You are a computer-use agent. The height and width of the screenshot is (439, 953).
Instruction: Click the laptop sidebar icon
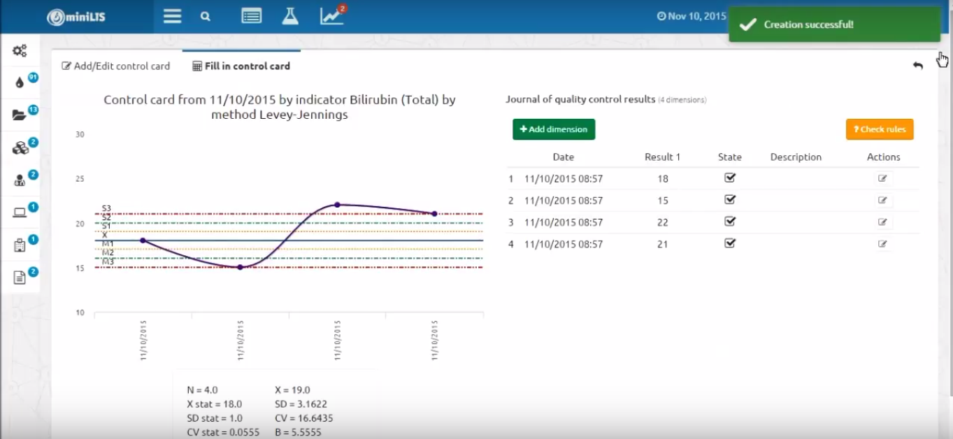click(20, 213)
